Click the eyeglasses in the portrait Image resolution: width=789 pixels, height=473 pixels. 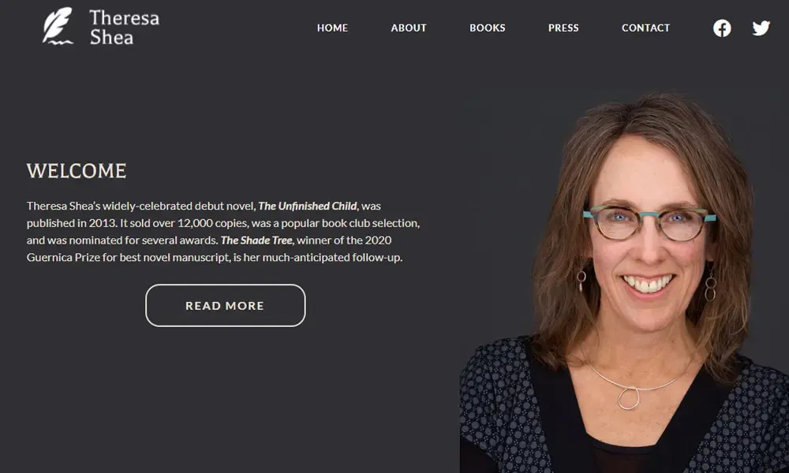click(x=649, y=222)
